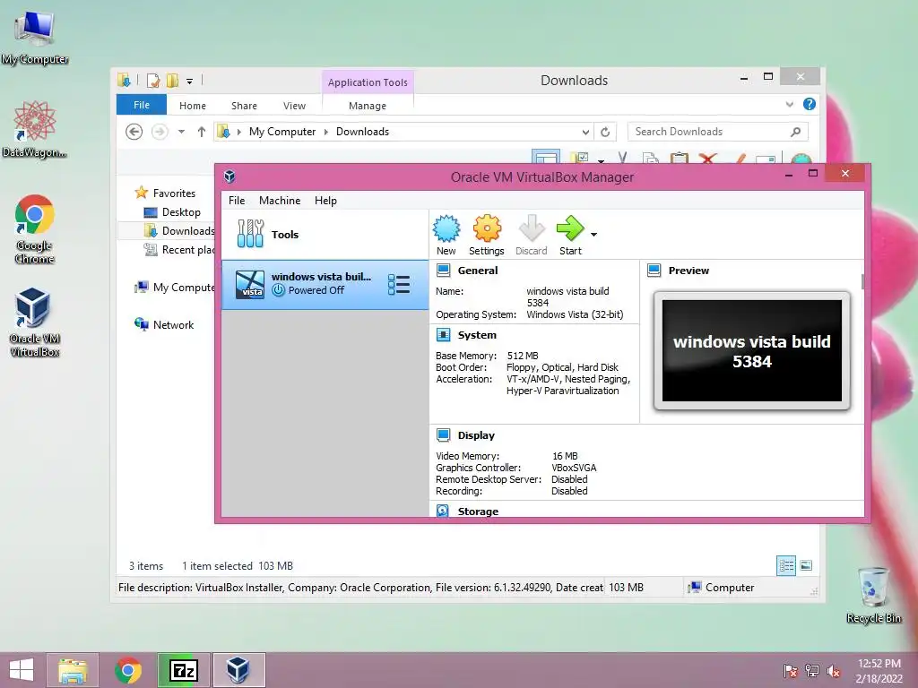Click the Tools wrench icon in VirtualBox
918x688 pixels.
pyautogui.click(x=251, y=234)
